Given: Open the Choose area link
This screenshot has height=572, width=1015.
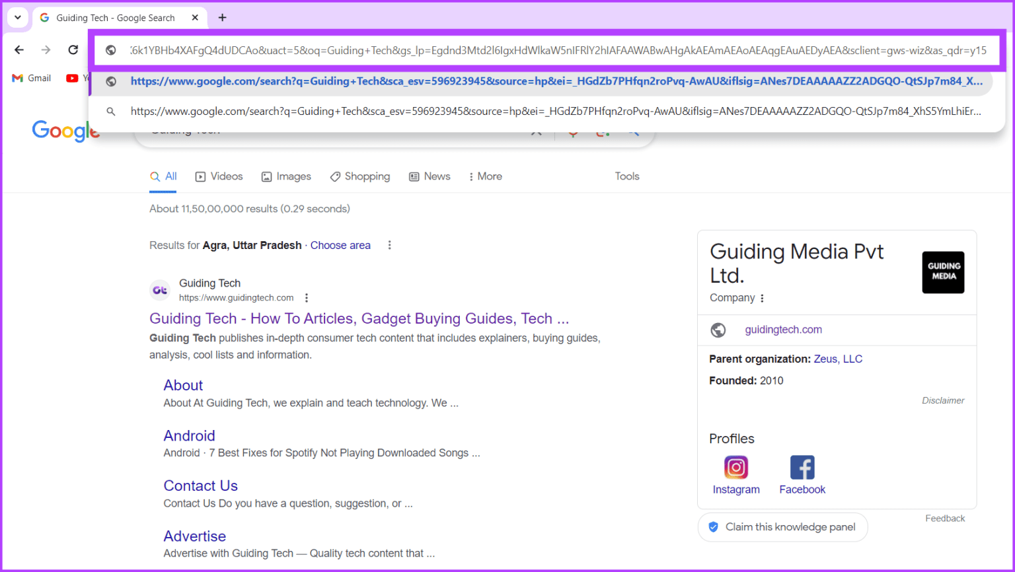Looking at the screenshot, I should click(340, 245).
